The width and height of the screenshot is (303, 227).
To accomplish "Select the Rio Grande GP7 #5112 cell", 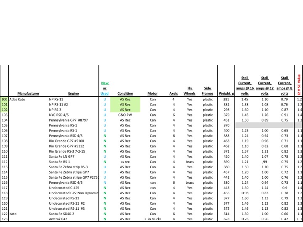I will [66, 146].
